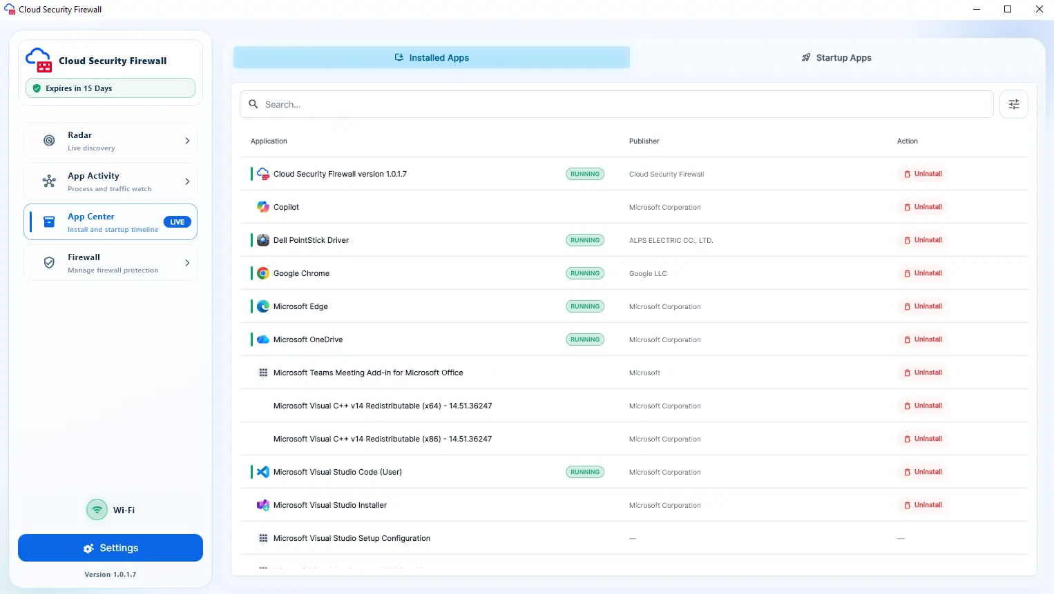Screen dimensions: 1054x594
Task: Uninstall Microsoft Teams Meeting Add-in
Action: pyautogui.click(x=923, y=373)
